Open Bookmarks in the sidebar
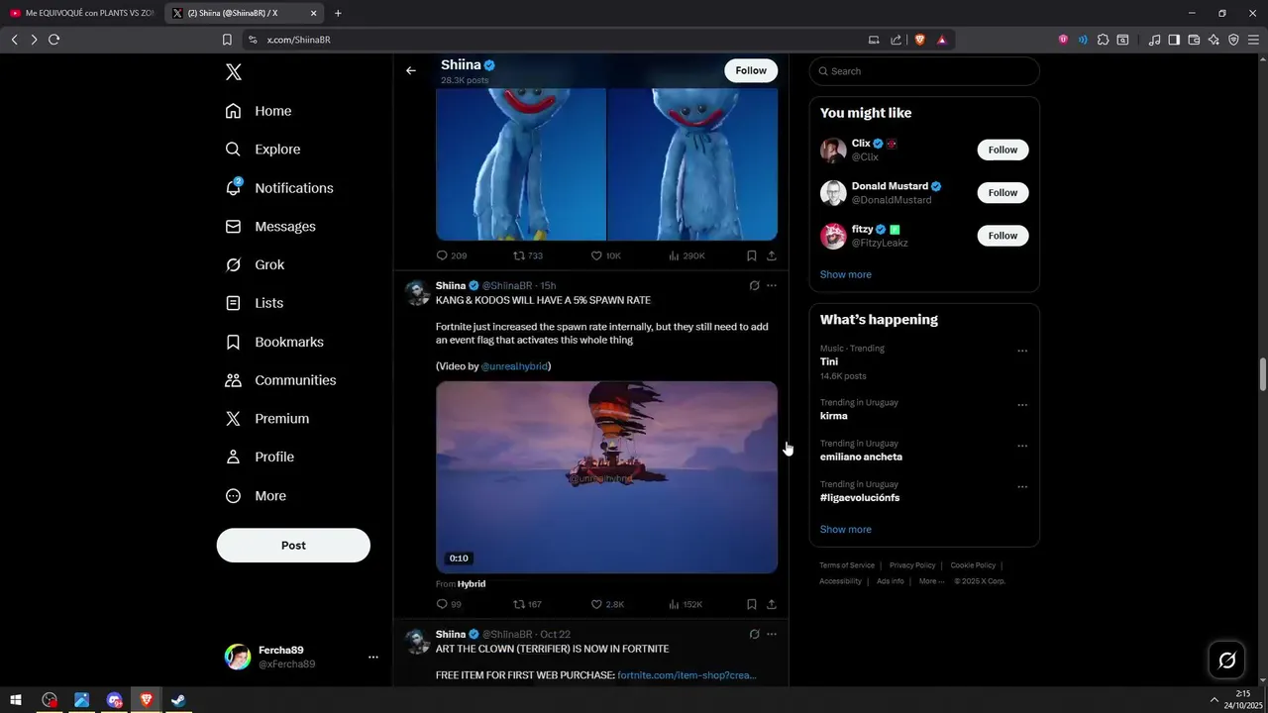This screenshot has width=1268, height=713. point(274,342)
